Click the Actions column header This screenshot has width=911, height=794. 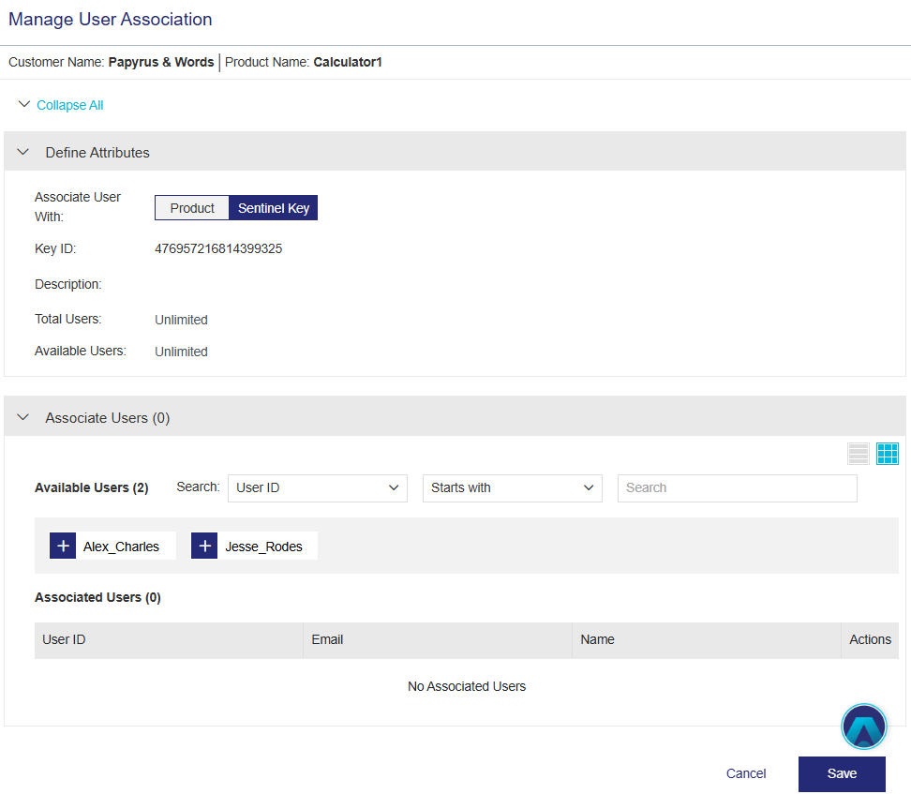870,639
